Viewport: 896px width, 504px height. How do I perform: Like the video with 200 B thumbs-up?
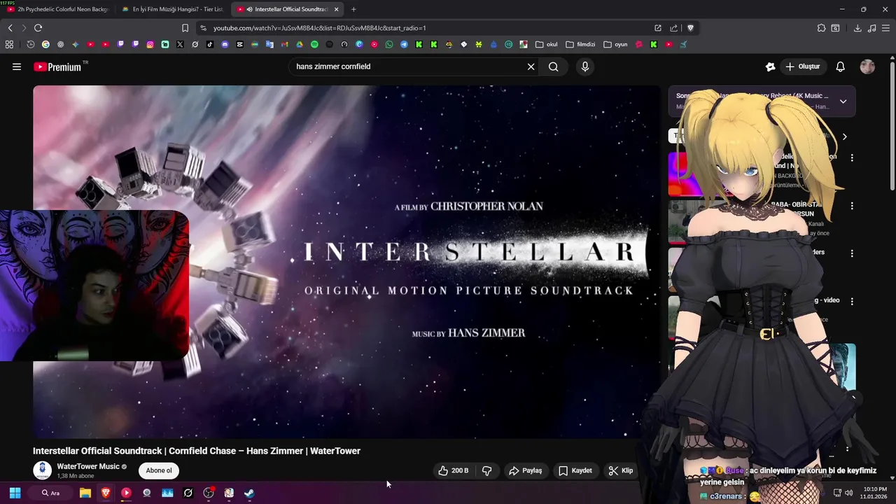point(453,470)
